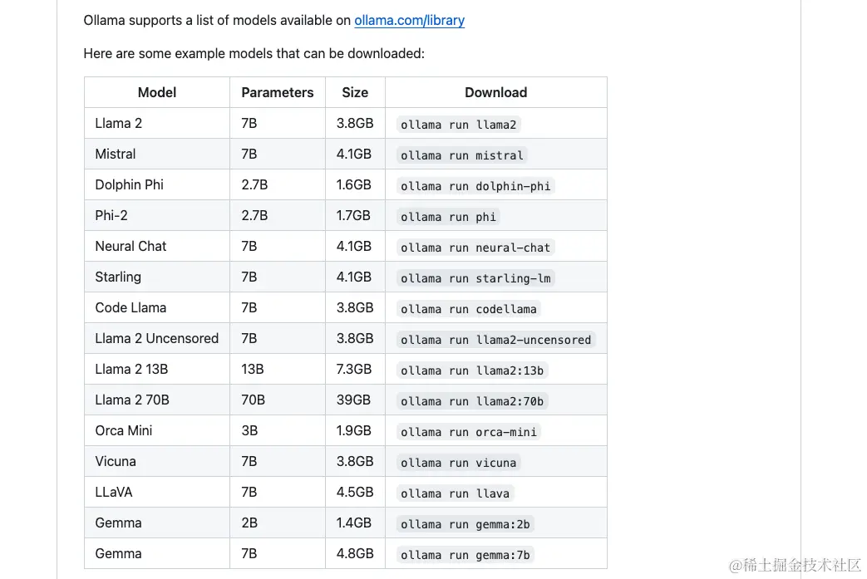Select the 'ollama run orca-mini' command
Screen dimensions: 867x579
pos(468,432)
